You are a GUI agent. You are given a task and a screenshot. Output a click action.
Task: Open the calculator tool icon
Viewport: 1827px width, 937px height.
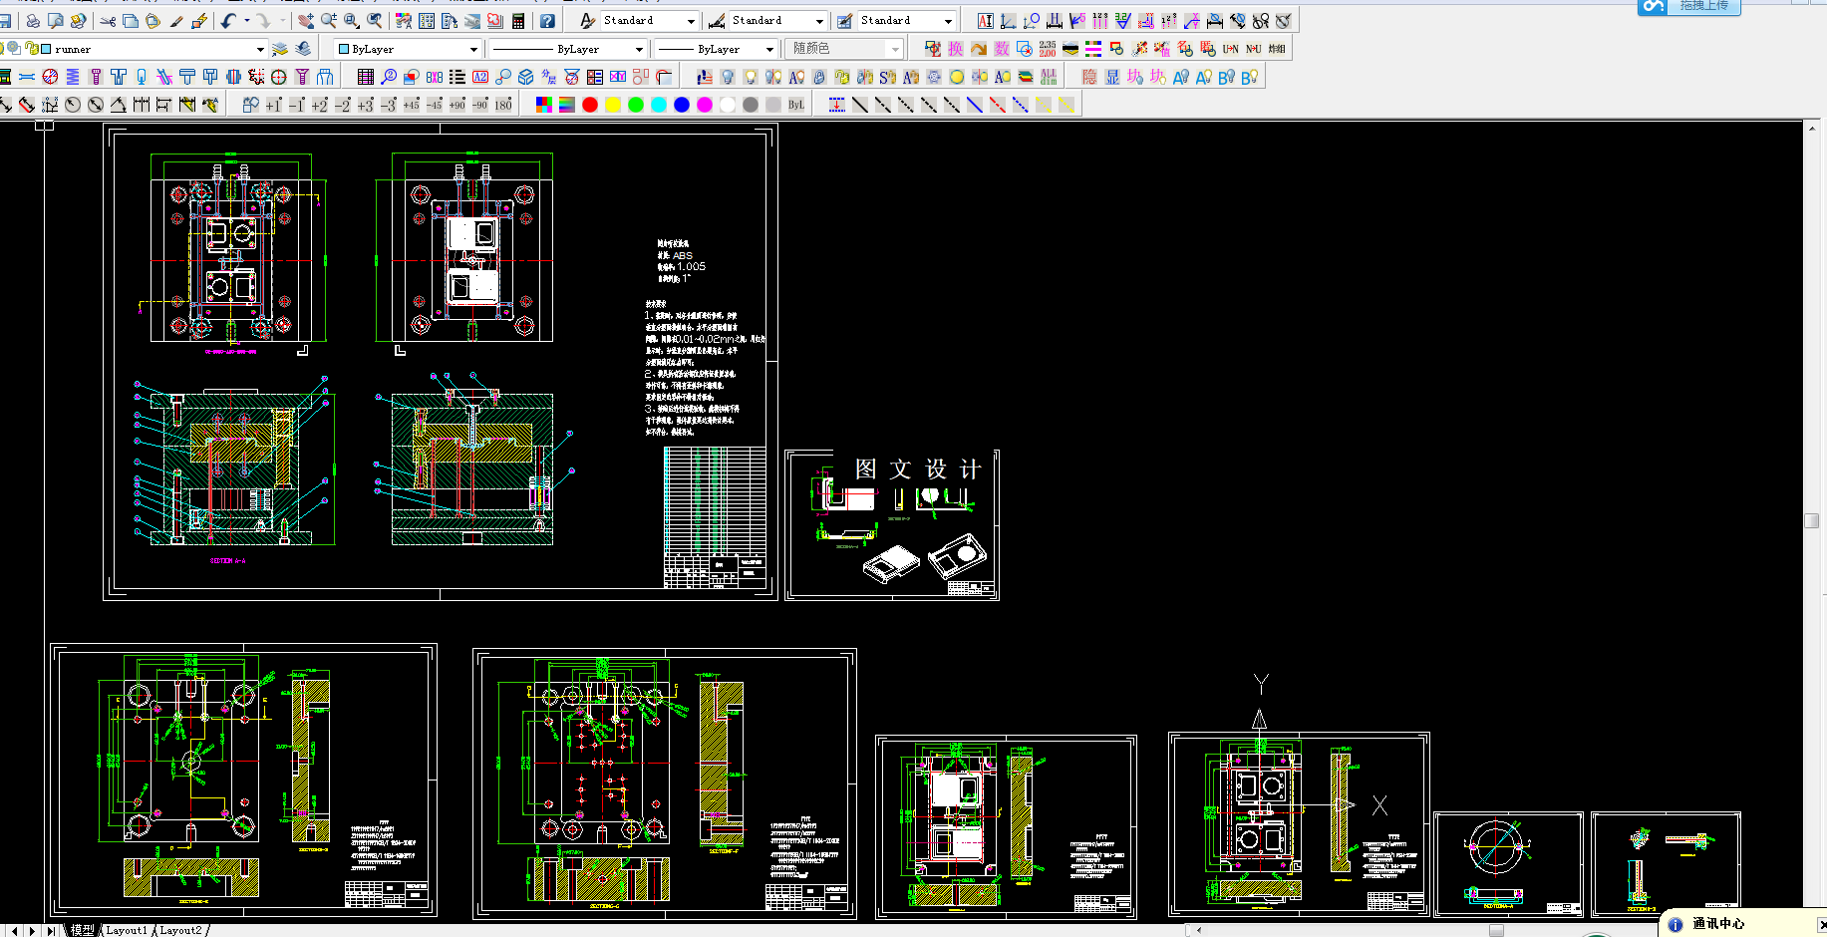pyautogui.click(x=518, y=21)
